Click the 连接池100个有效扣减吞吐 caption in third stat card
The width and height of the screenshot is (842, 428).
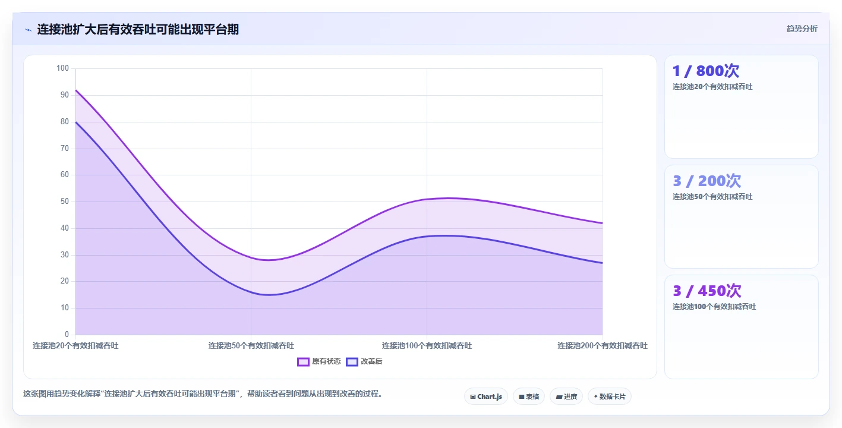pyautogui.click(x=714, y=307)
